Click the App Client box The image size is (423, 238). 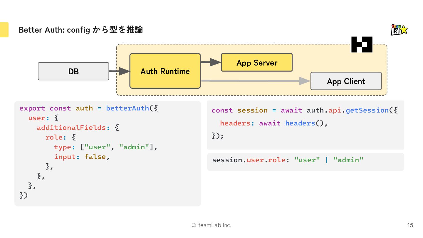346,81
